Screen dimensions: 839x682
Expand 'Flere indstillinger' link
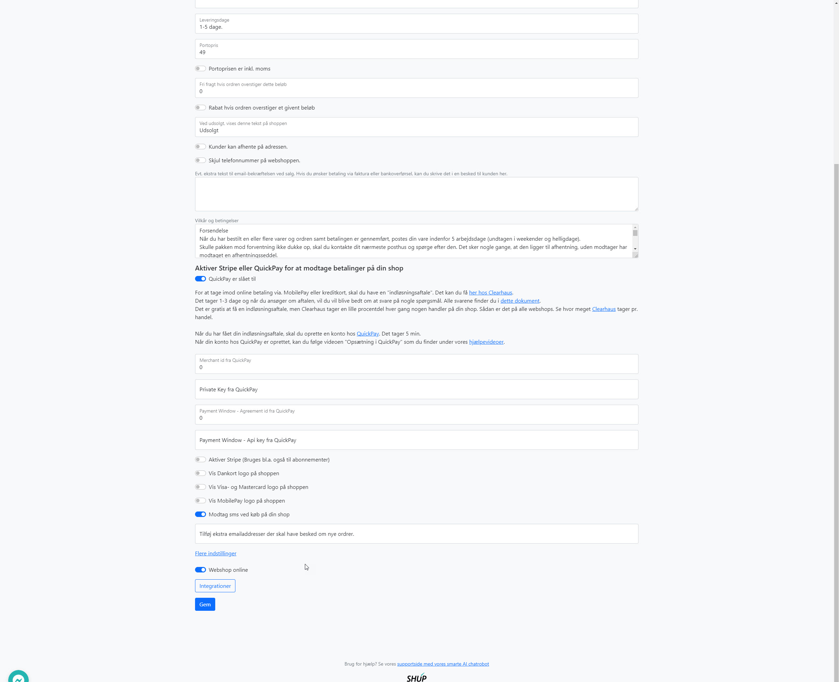(x=216, y=554)
